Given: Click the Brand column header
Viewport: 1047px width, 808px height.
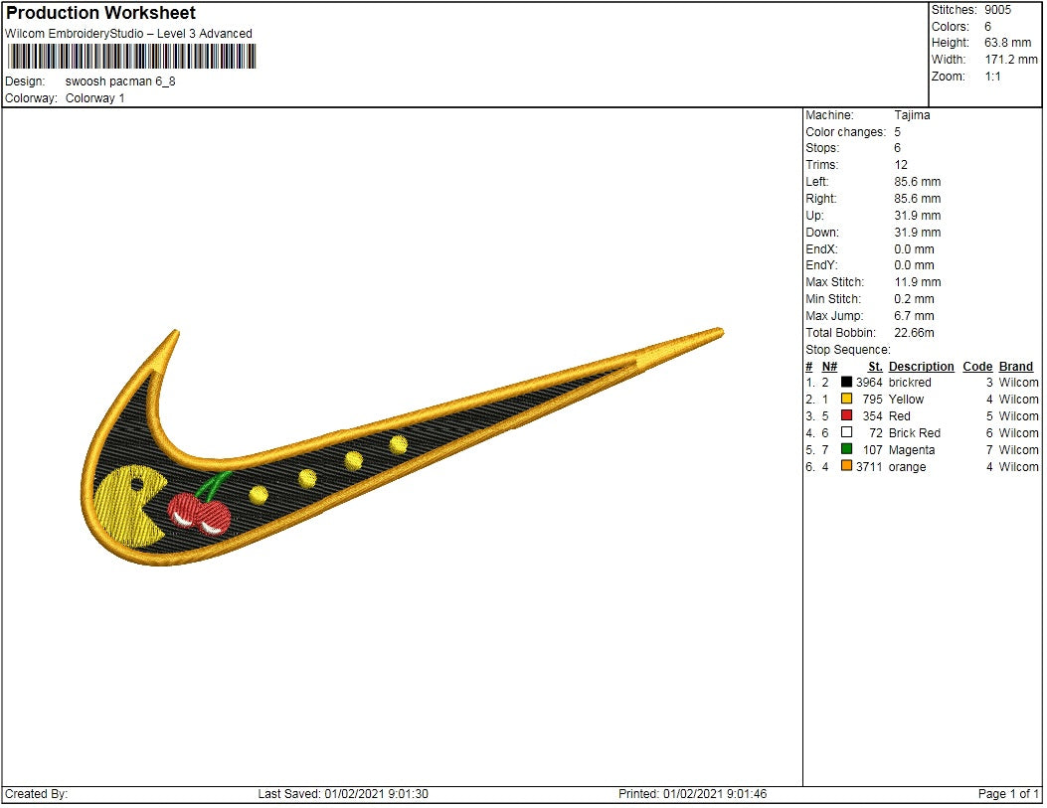Looking at the screenshot, I should point(1018,368).
